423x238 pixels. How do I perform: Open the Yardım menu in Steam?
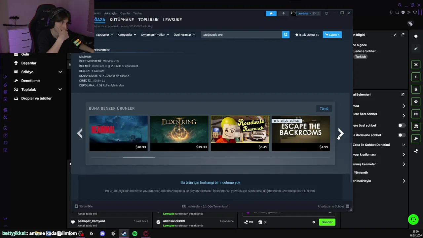click(137, 13)
